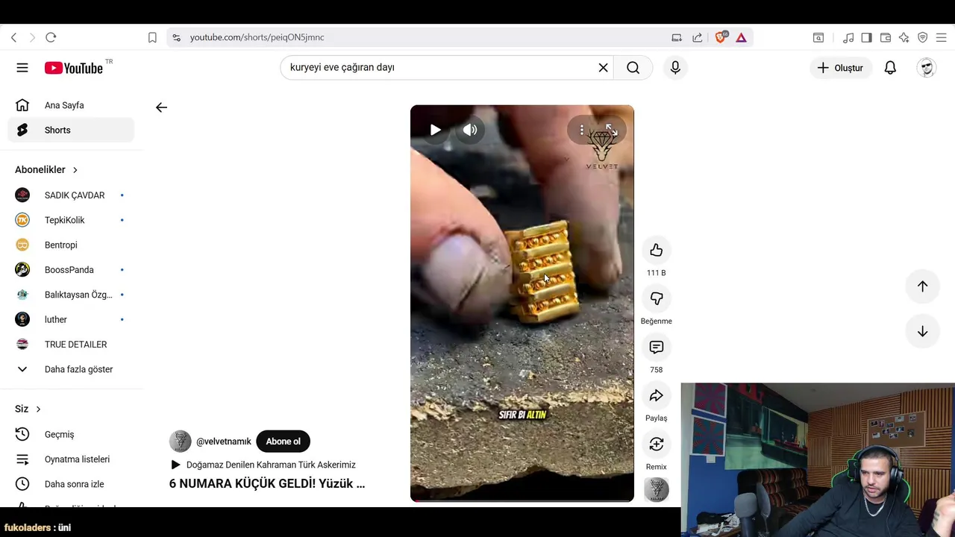Open linked video Doğamaz Denilen Kahraman
The image size is (955, 537).
click(263, 465)
